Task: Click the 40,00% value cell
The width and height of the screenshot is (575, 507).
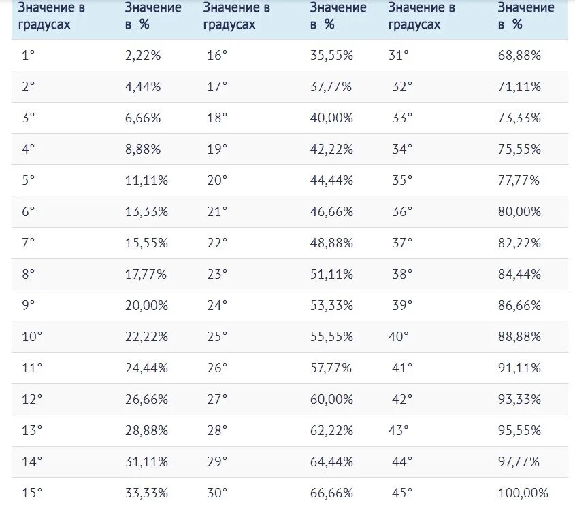Action: tap(331, 118)
